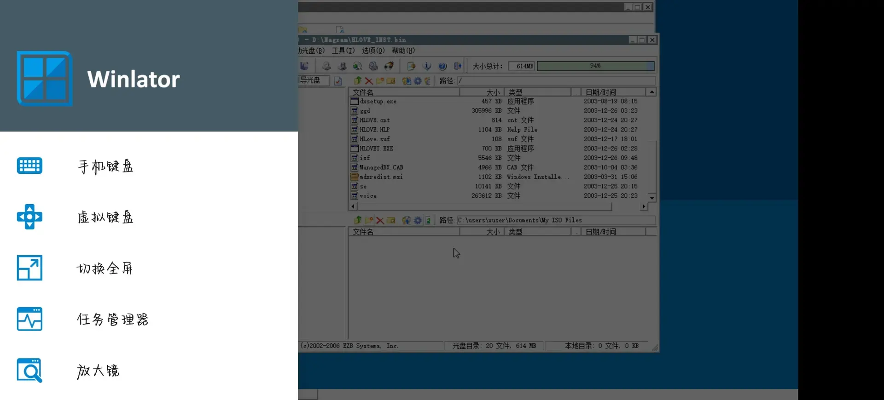Click the compress image toolbar icon
Viewport: 884px width, 400px height.
pos(342,66)
